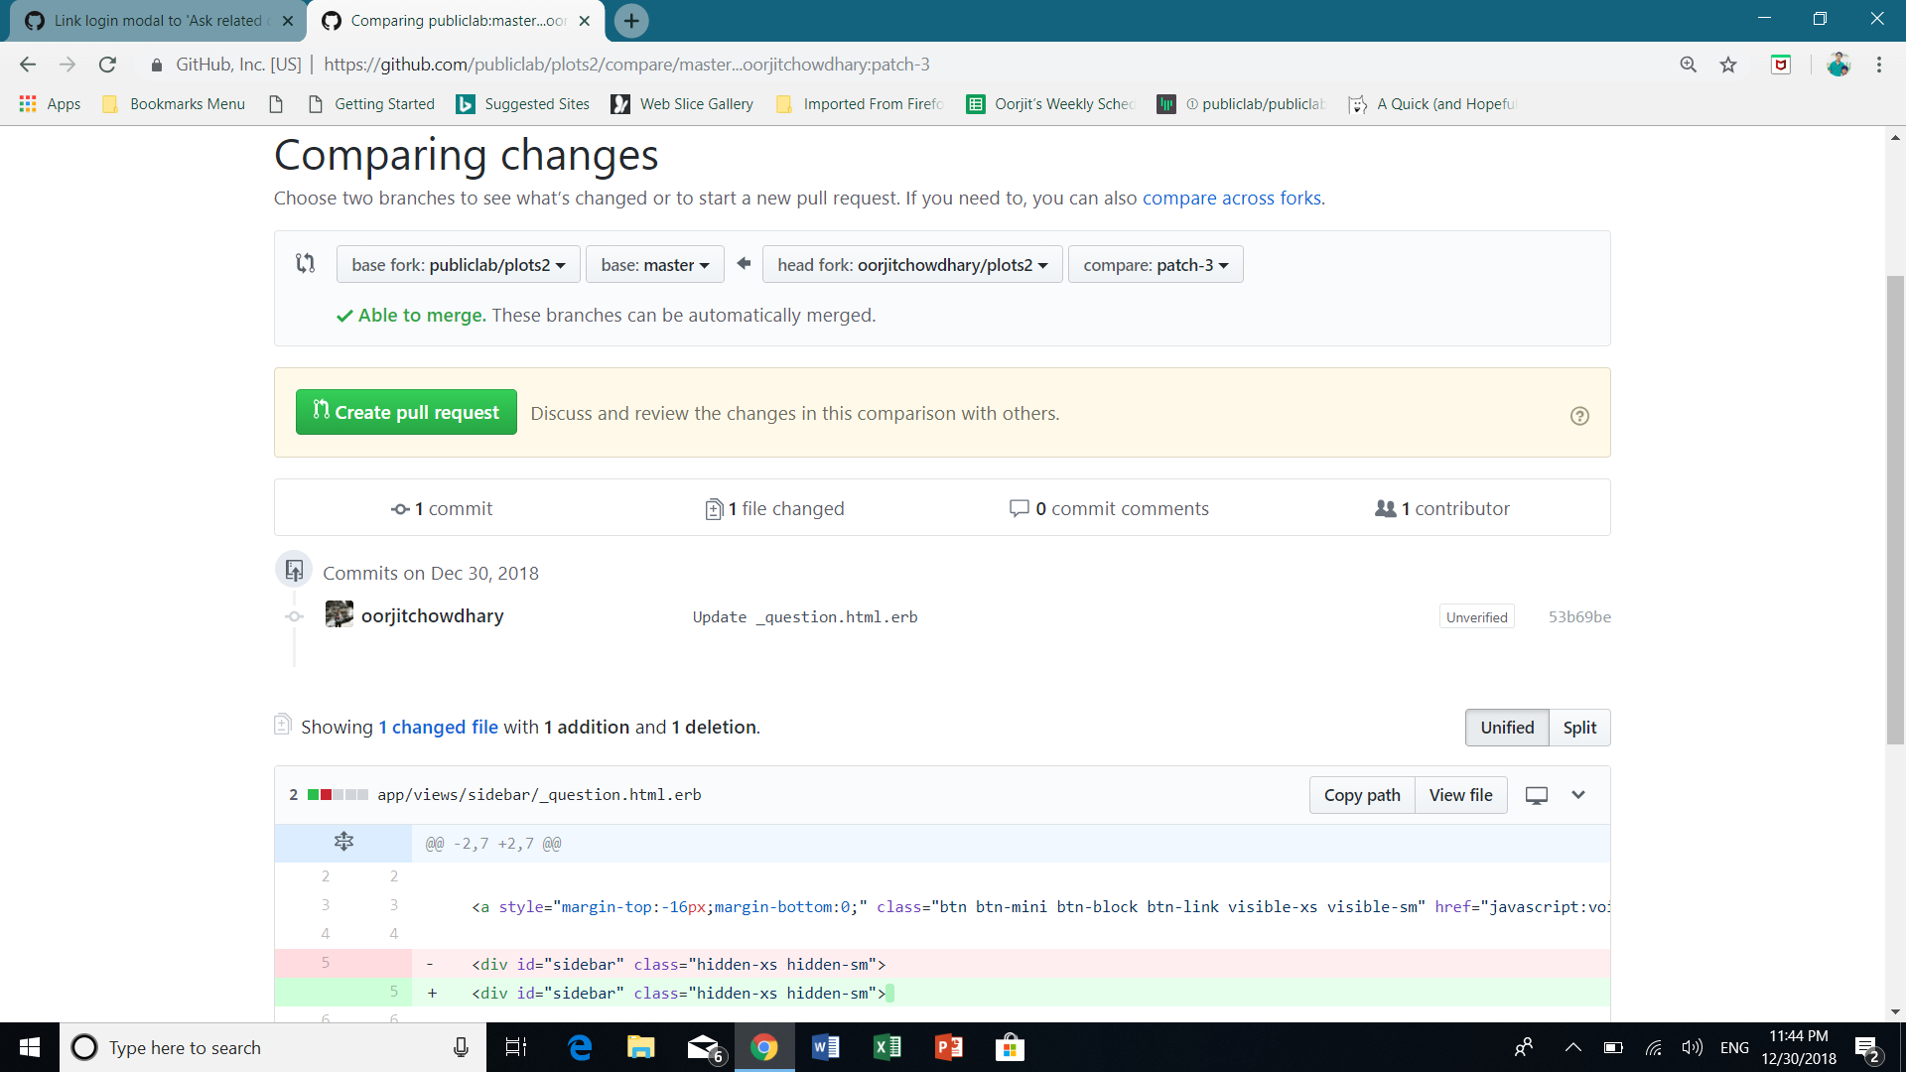Click oorjitchowdhary's avatar image

click(339, 615)
